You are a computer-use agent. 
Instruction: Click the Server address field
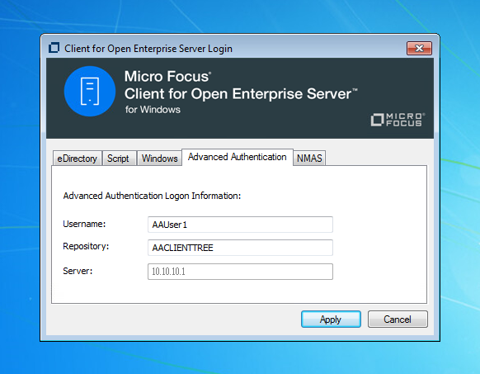pyautogui.click(x=240, y=272)
